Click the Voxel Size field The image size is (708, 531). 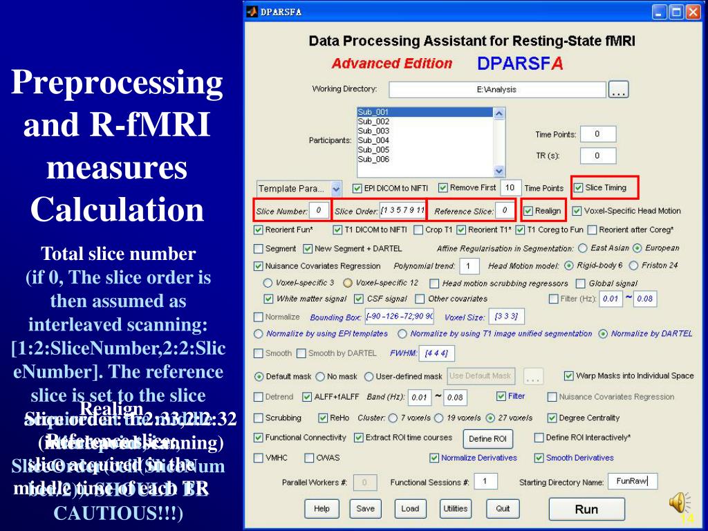(x=507, y=317)
